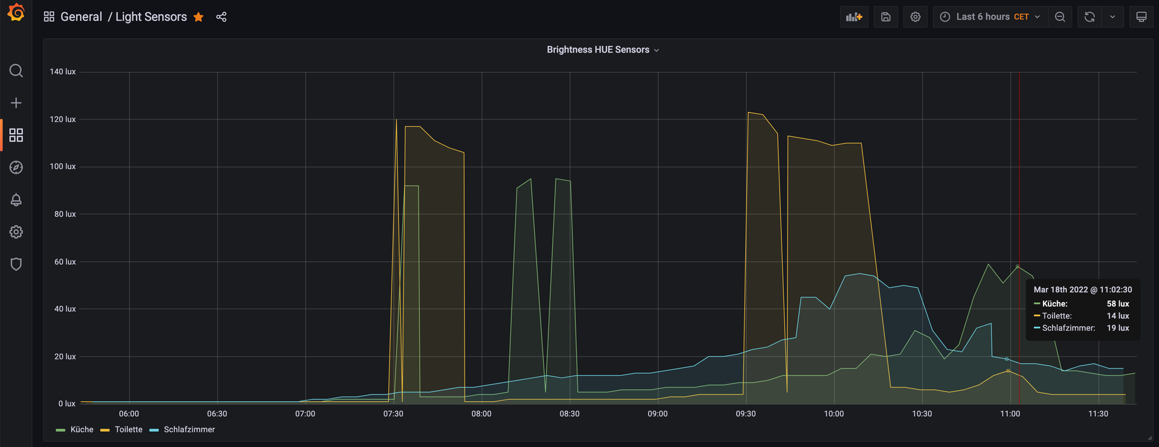Click the Grafana logo home icon
The width and height of the screenshot is (1159, 447).
[16, 13]
